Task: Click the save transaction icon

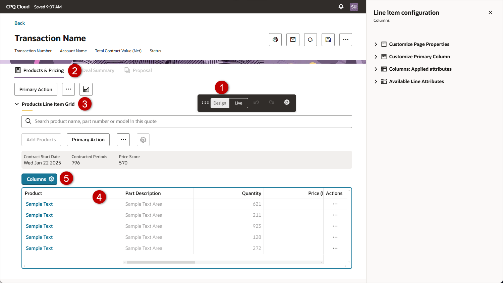Action: click(328, 40)
